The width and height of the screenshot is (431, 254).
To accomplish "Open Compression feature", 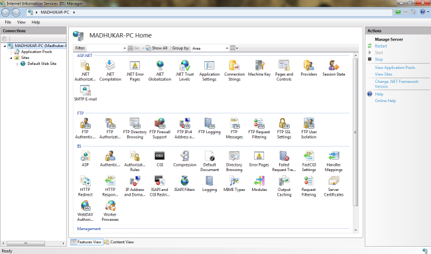I will coord(185,159).
